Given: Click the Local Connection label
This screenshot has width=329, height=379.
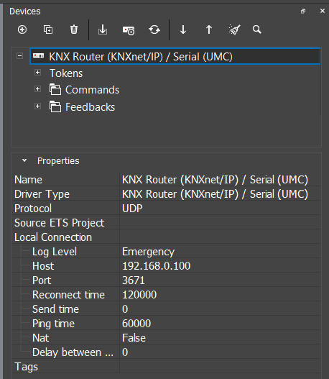Looking at the screenshot, I should (x=53, y=237).
